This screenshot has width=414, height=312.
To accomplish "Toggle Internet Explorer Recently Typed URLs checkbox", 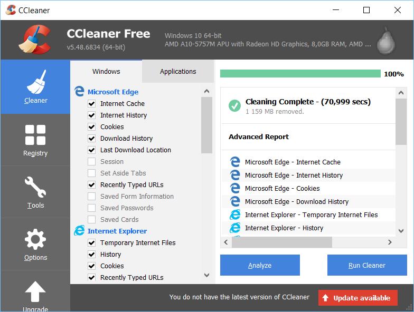I will (92, 277).
